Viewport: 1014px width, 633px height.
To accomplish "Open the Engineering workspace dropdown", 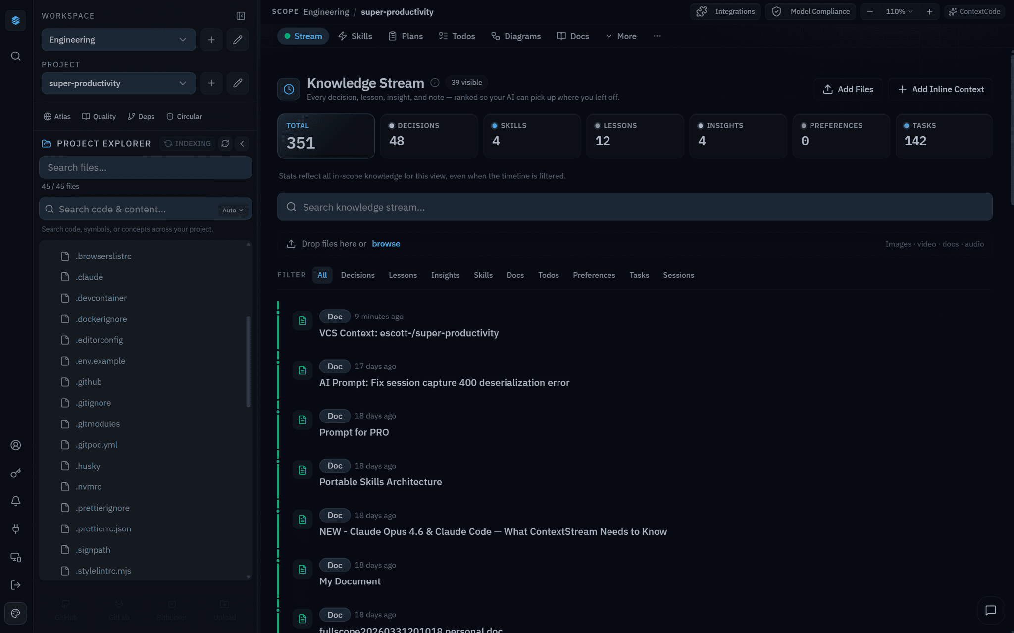I will [x=118, y=40].
